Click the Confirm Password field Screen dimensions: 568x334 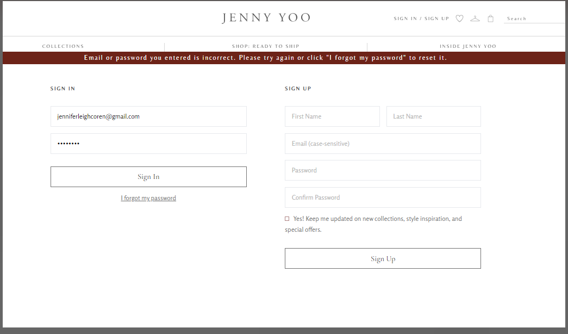pos(383,197)
